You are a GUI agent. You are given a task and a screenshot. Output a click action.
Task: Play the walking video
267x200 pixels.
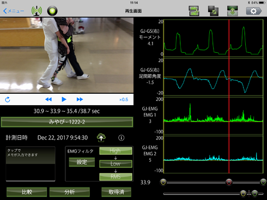click(x=64, y=99)
